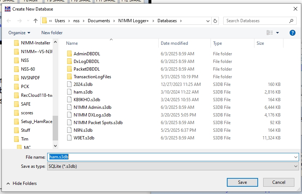Open the File name history dropdown arrow
The height and width of the screenshot is (194, 302).
tap(296, 157)
